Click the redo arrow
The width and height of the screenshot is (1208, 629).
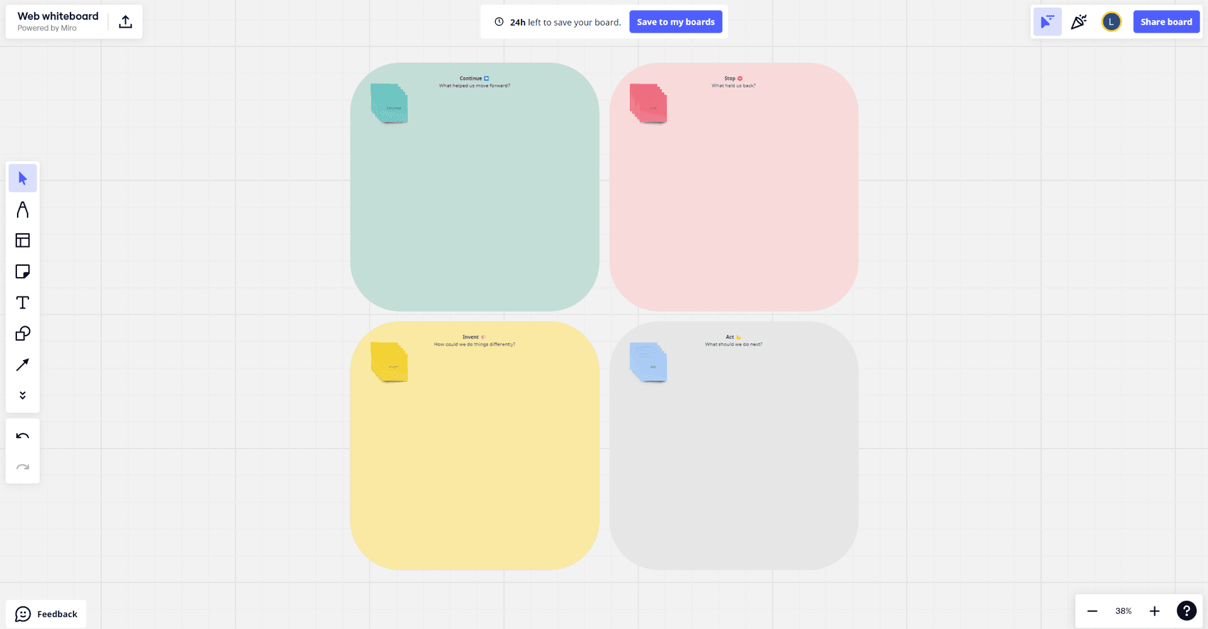pyautogui.click(x=23, y=467)
